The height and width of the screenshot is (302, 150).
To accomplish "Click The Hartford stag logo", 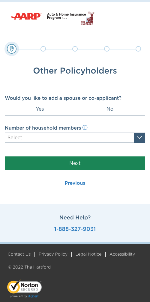I will (88, 18).
